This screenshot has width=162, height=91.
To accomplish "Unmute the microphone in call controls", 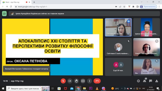I will click(63, 81).
